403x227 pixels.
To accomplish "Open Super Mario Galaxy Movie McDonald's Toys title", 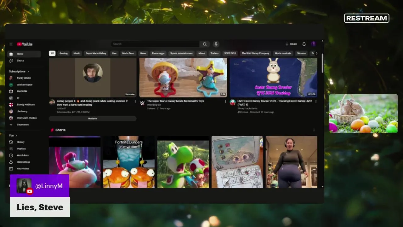I will (175, 101).
